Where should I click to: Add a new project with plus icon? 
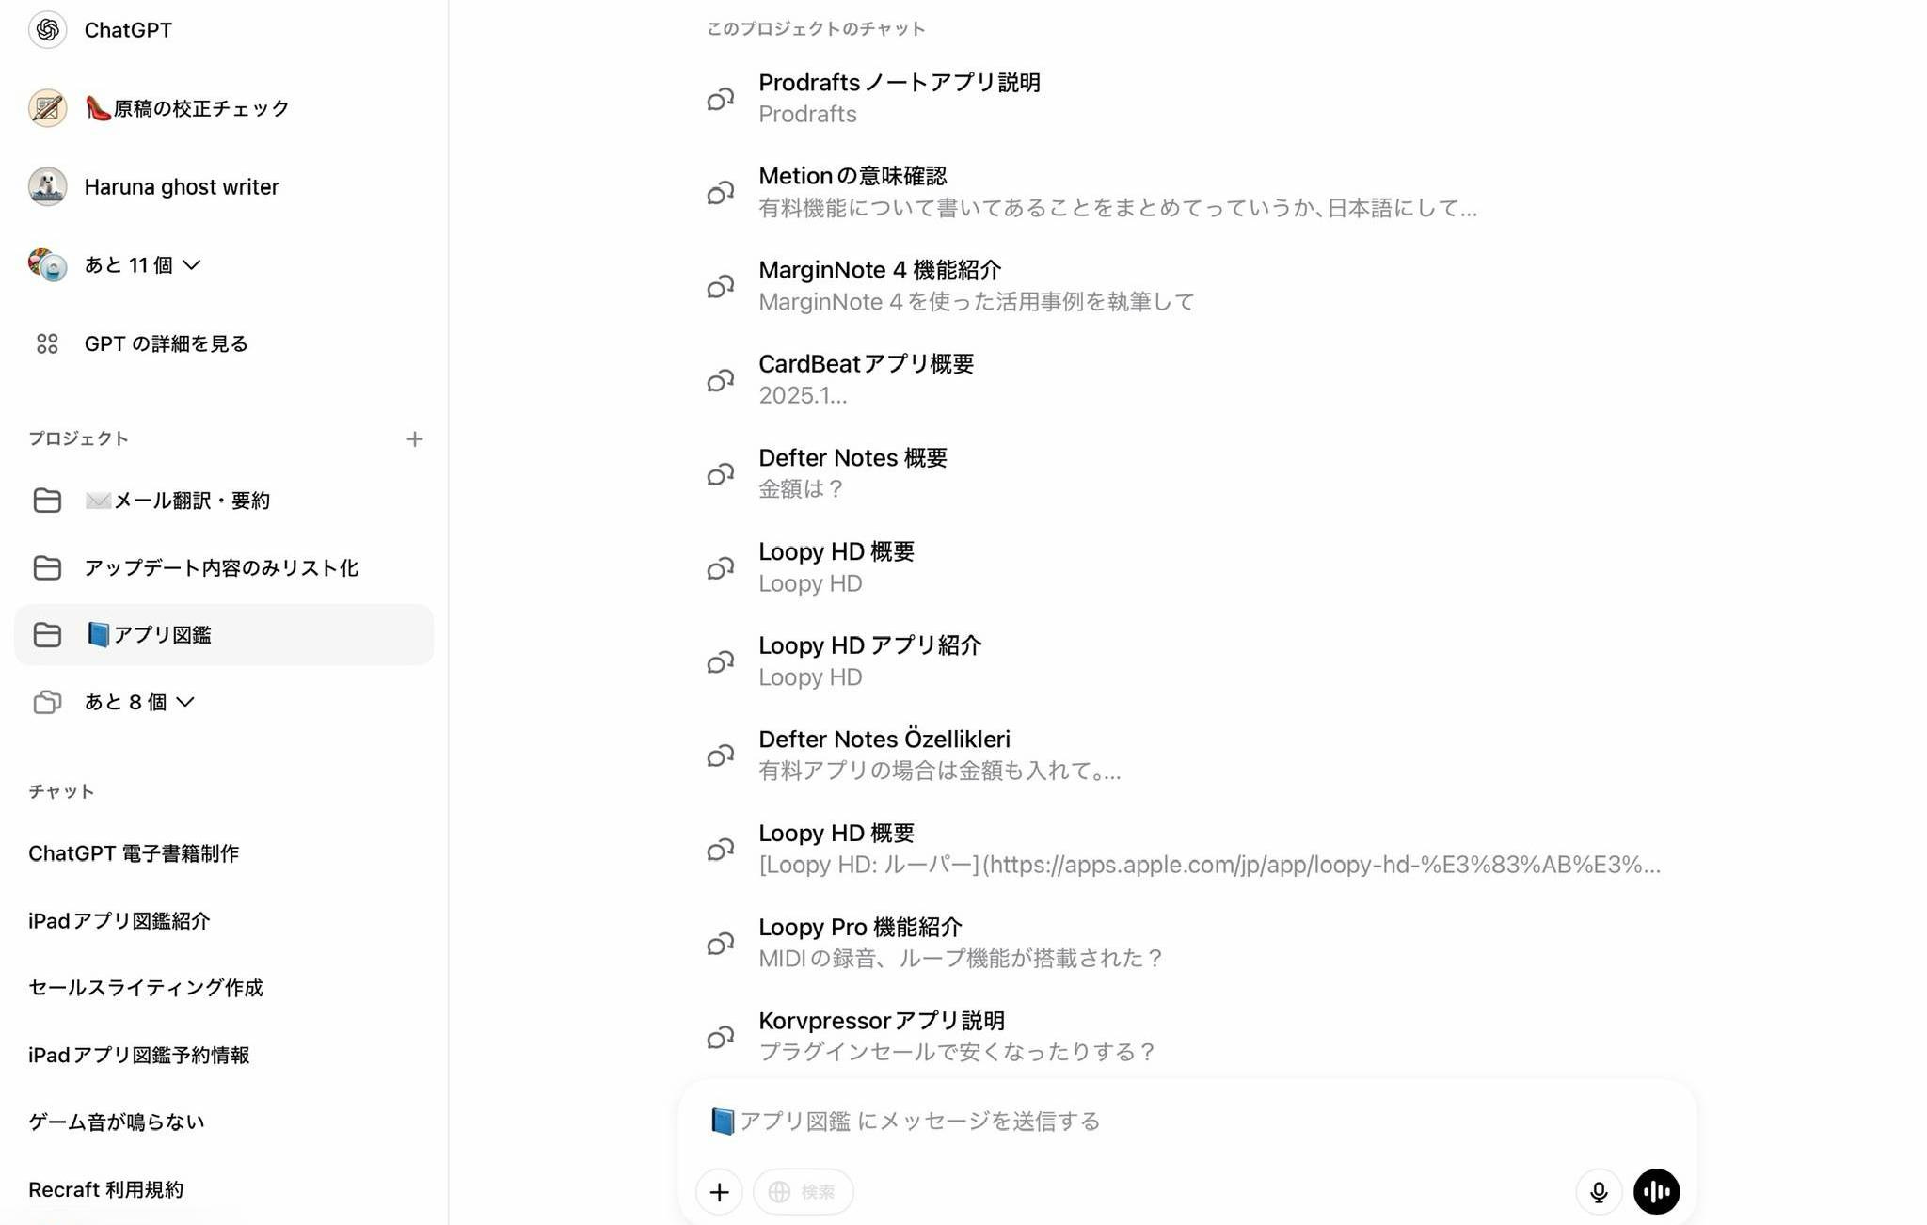pyautogui.click(x=415, y=439)
